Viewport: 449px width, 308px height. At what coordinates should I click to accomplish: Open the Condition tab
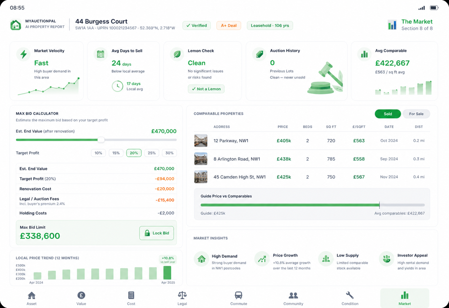click(350, 298)
